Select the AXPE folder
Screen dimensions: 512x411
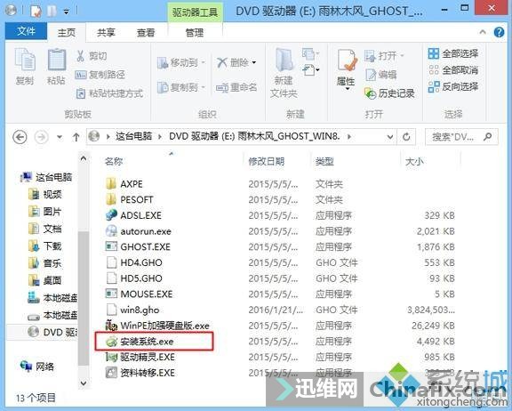[124, 184]
